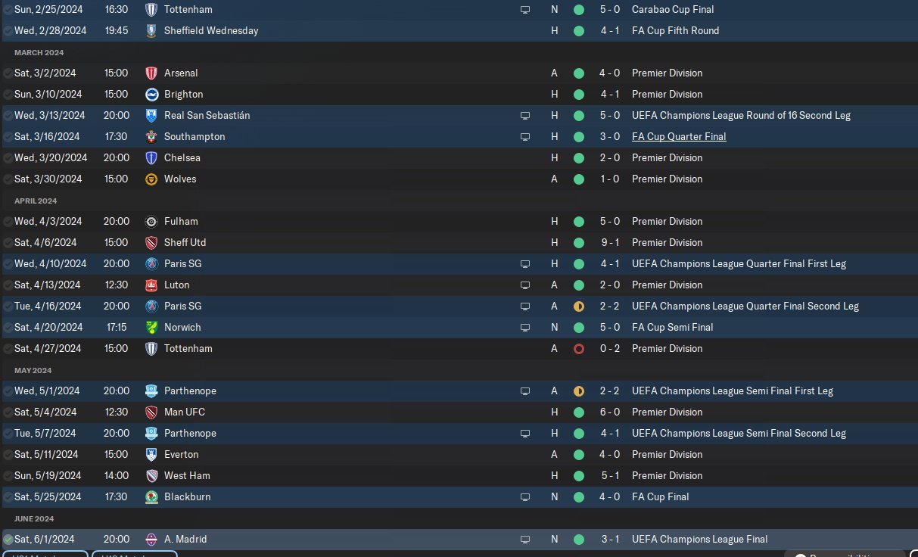Screen dimensions: 918x557
Task: Click TV icon on the A. Madrid final row
Action: (525, 540)
